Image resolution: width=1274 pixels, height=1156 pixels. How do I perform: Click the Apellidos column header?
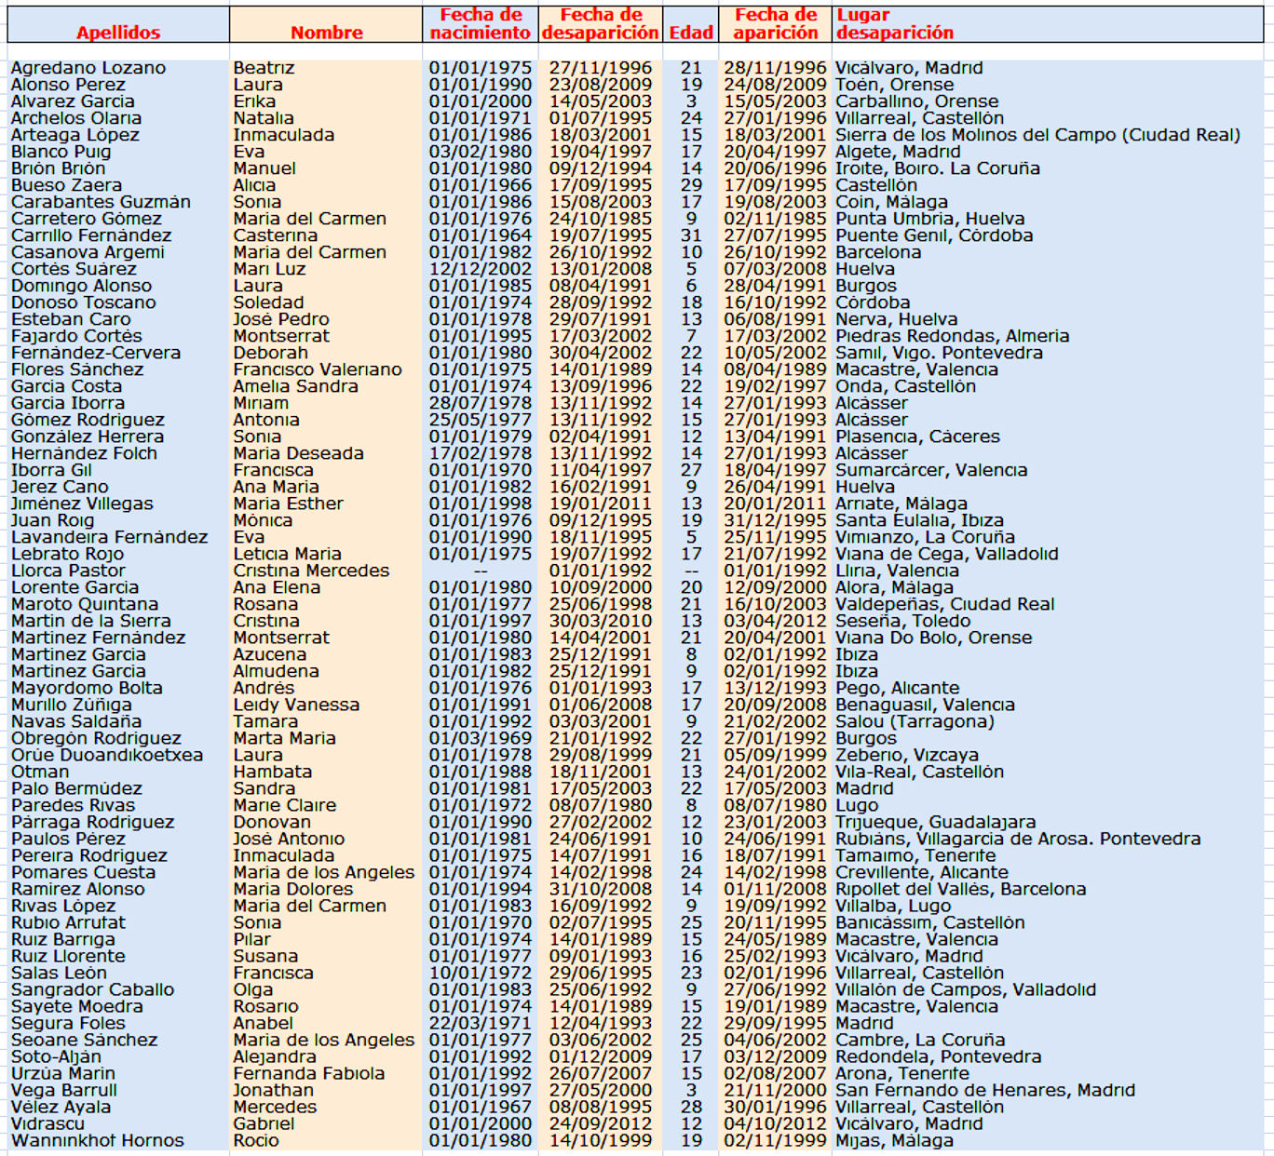pos(118,33)
